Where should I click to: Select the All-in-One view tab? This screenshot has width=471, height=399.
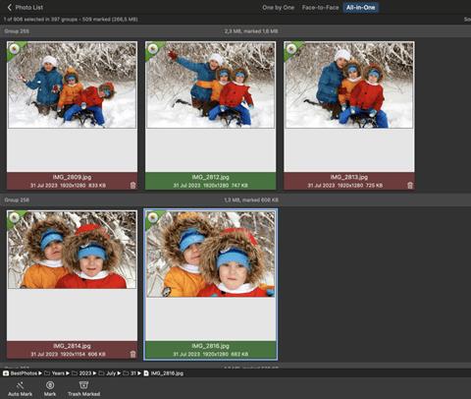click(361, 7)
